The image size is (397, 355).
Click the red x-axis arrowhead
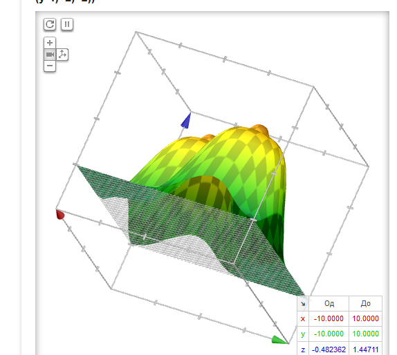point(59,214)
